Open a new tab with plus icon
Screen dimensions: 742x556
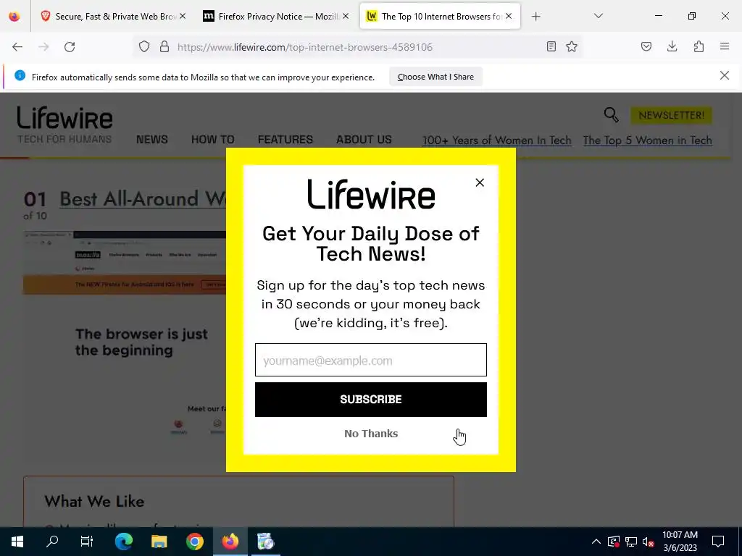click(535, 17)
